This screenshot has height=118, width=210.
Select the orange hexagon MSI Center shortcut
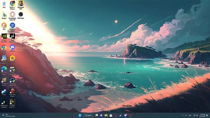click(4, 26)
